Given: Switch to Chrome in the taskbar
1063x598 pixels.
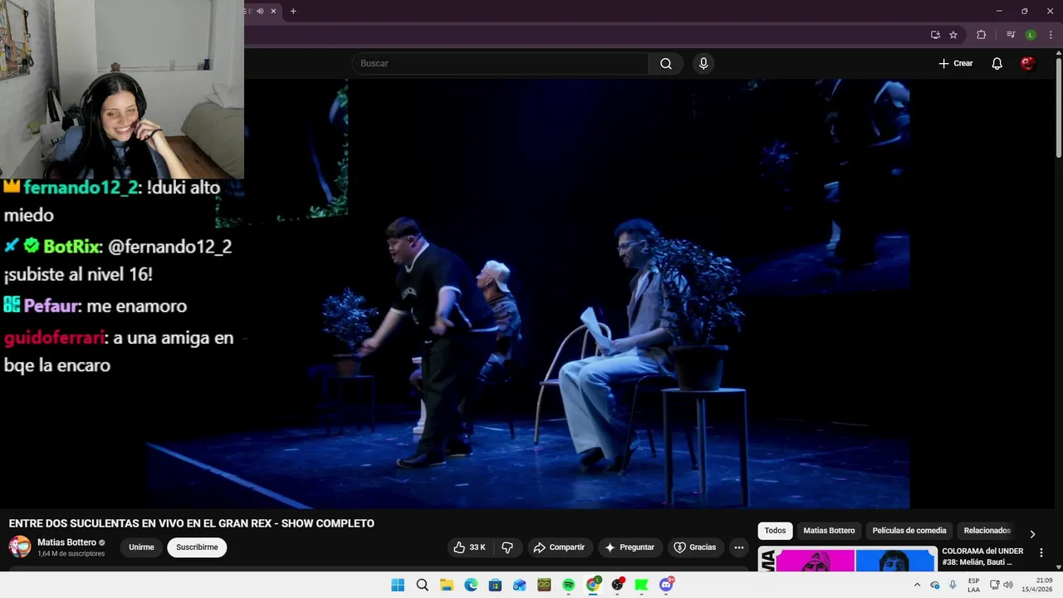Looking at the screenshot, I should coord(593,585).
